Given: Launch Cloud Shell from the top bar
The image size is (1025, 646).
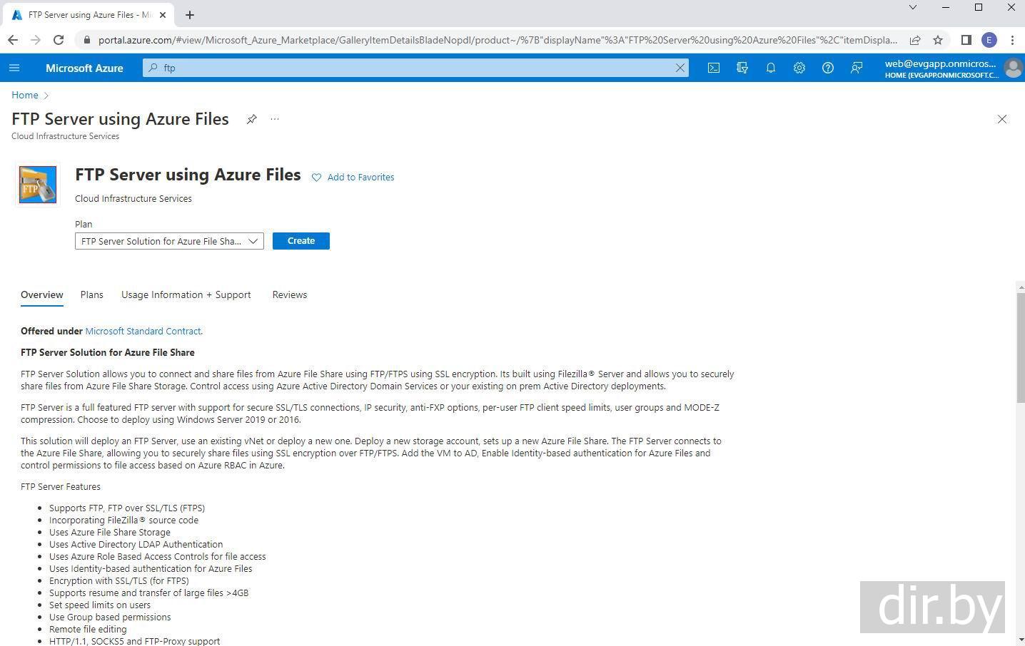Looking at the screenshot, I should pos(713,68).
